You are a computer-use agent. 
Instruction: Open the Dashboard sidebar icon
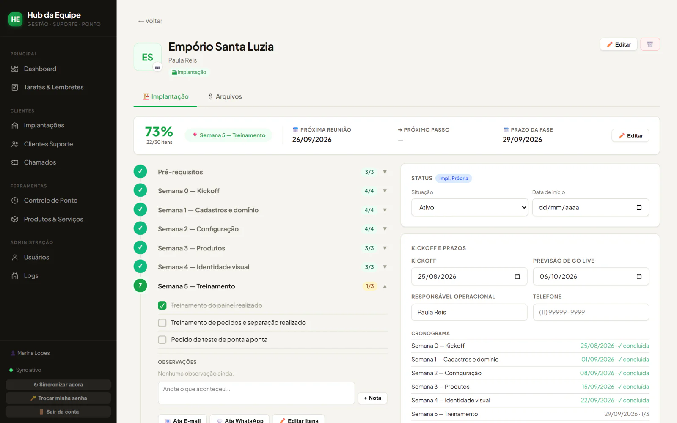[15, 69]
